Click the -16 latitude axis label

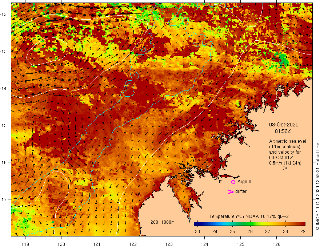click(x=4, y=162)
